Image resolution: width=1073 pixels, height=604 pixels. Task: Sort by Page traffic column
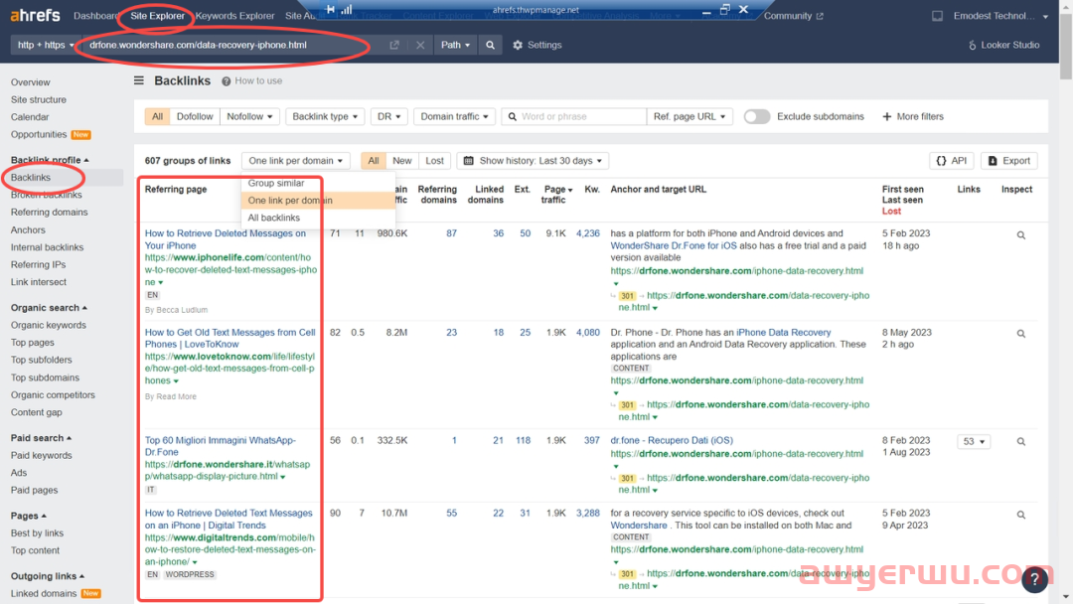tap(557, 195)
